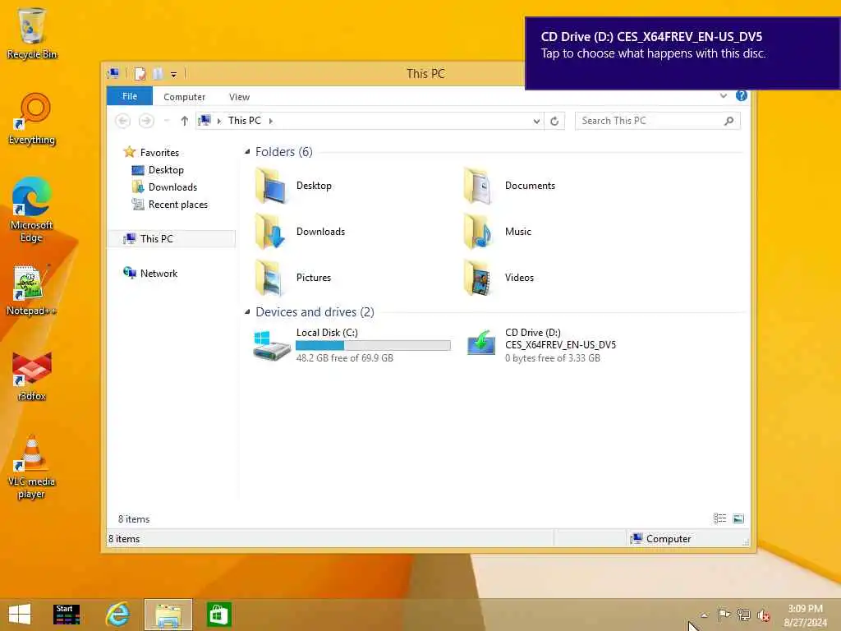
Task: Click Computer in the status bar
Action: click(661, 539)
